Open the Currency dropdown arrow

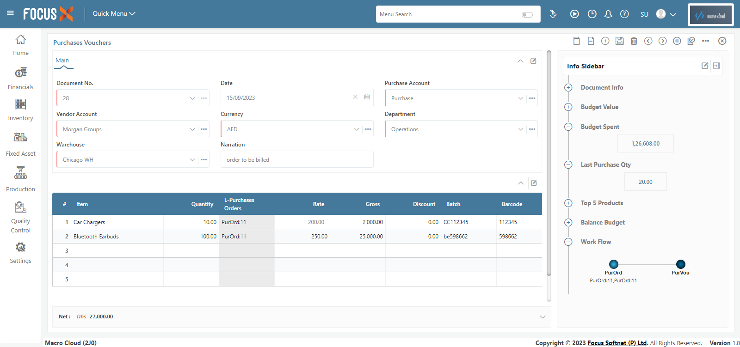pyautogui.click(x=357, y=129)
